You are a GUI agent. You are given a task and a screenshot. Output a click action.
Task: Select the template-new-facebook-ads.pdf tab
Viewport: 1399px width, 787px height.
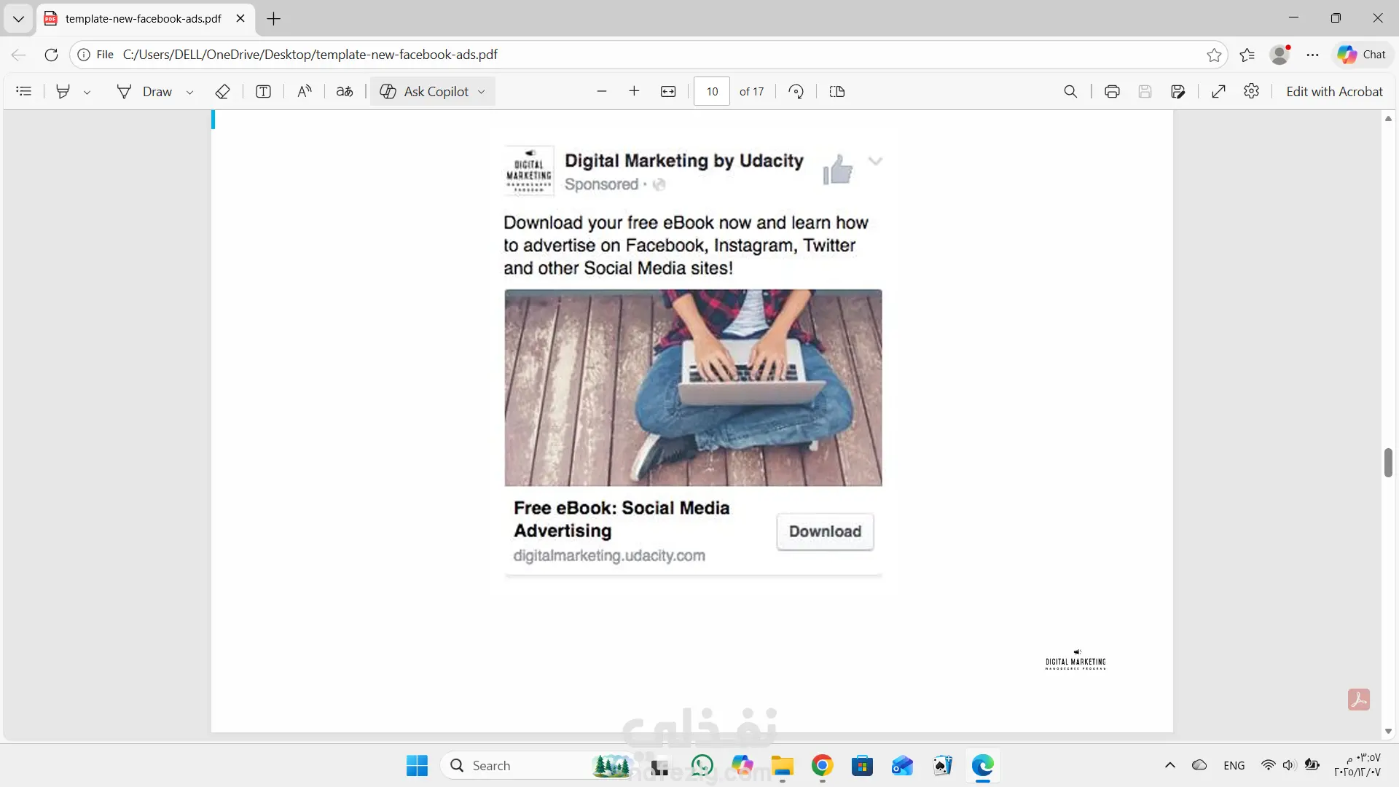[x=143, y=19]
